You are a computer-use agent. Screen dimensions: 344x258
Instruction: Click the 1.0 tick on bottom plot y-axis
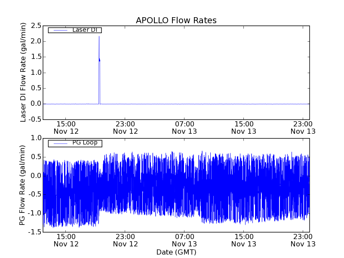[36, 138]
